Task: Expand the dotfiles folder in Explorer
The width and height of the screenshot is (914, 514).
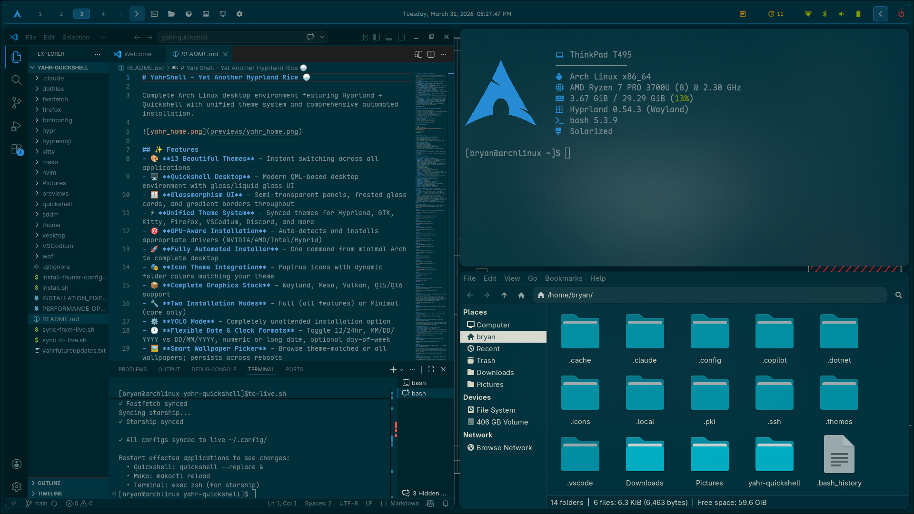Action: [69, 89]
